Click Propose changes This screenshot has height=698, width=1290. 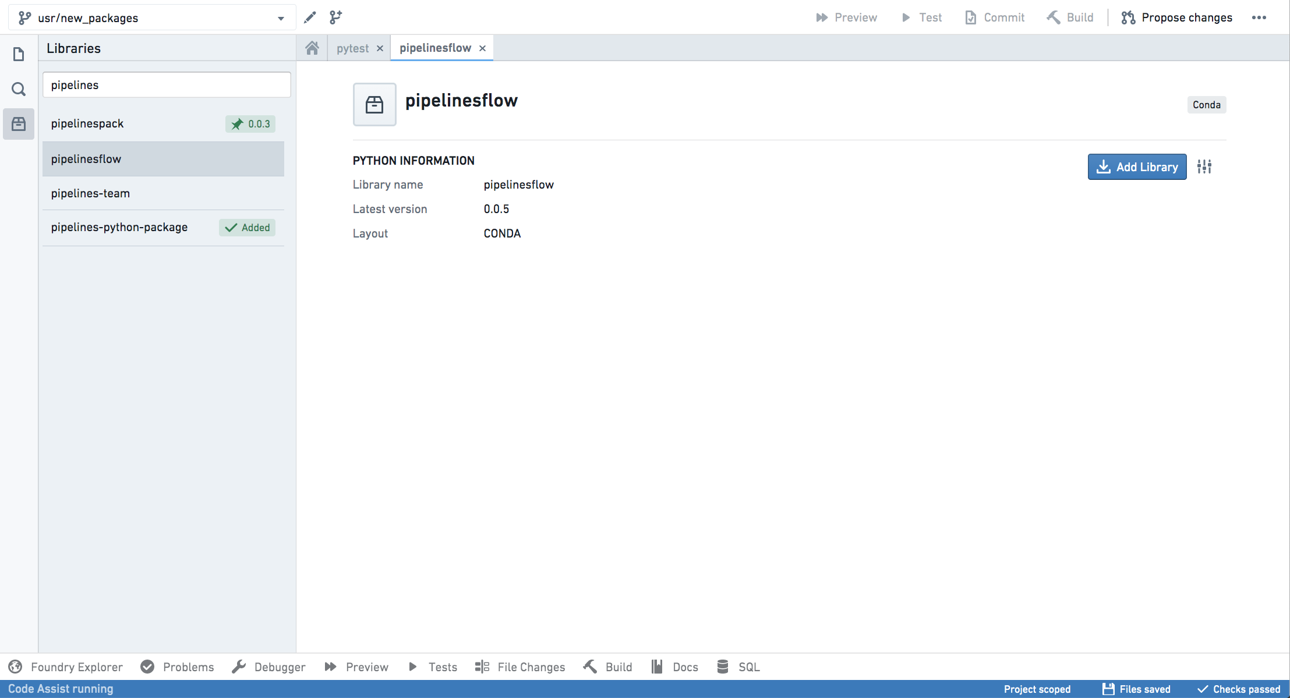[x=1177, y=17]
